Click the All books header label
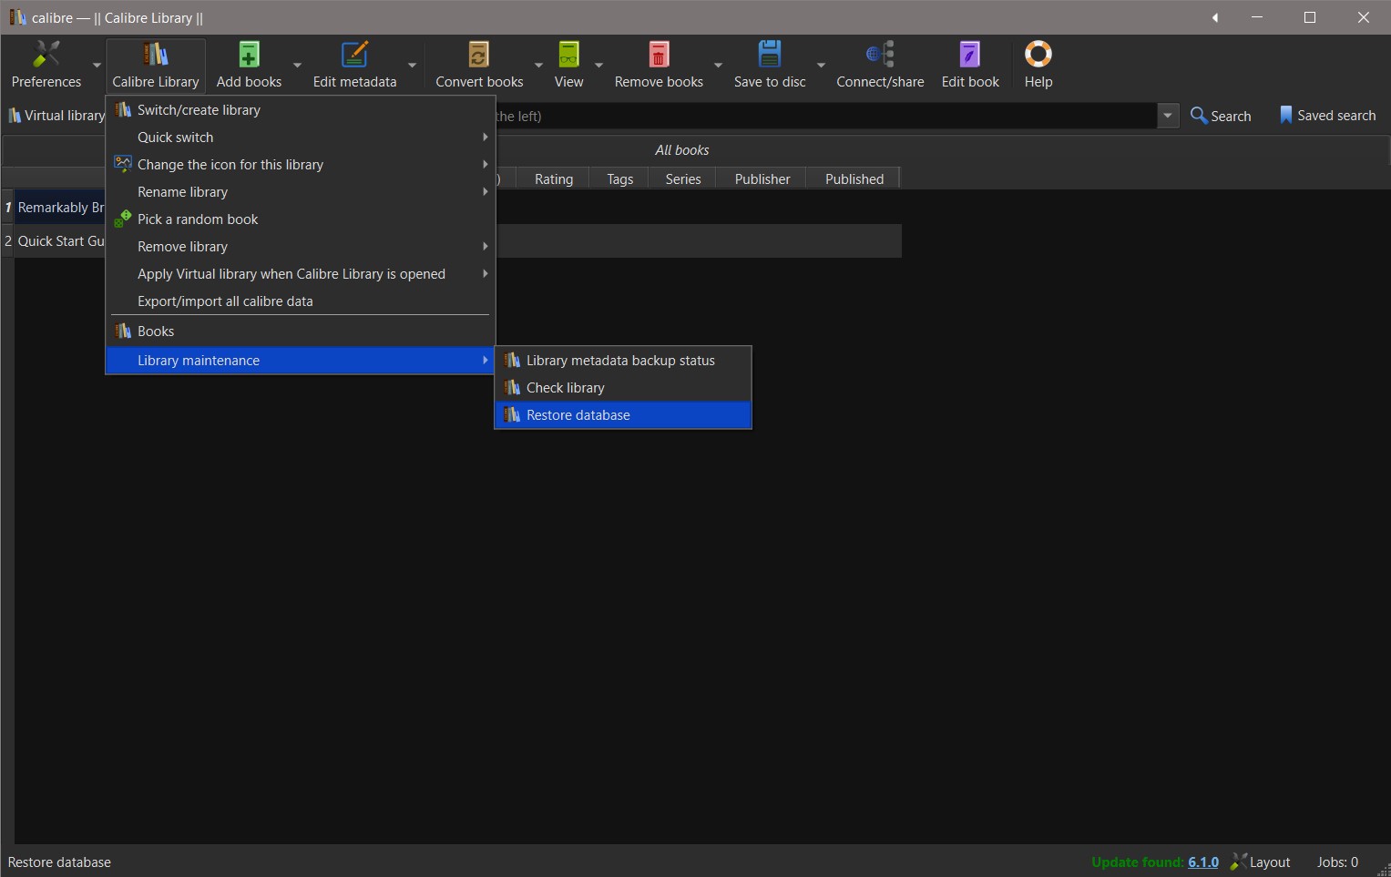 pyautogui.click(x=681, y=150)
